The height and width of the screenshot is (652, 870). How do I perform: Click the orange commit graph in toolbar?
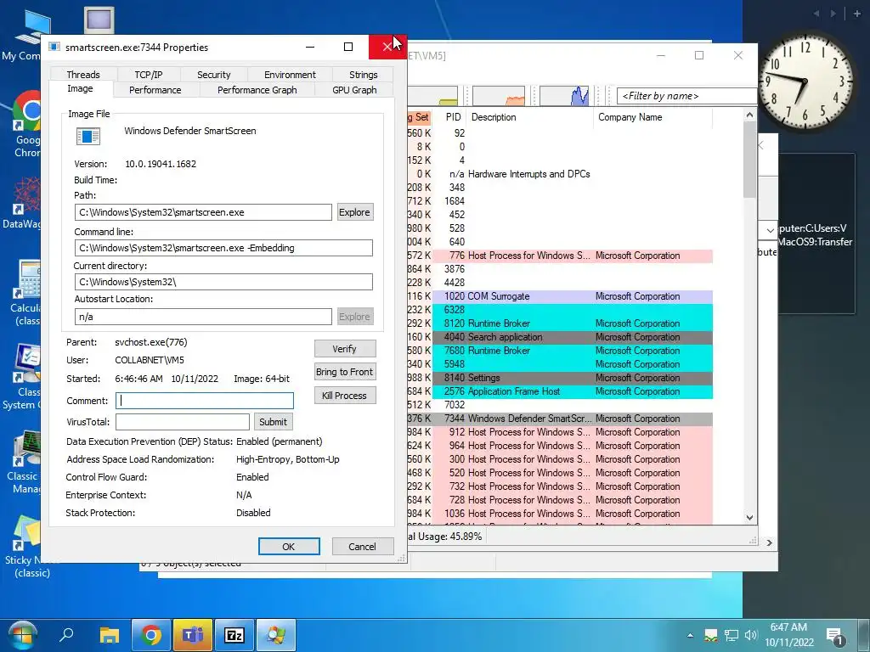[498, 95]
